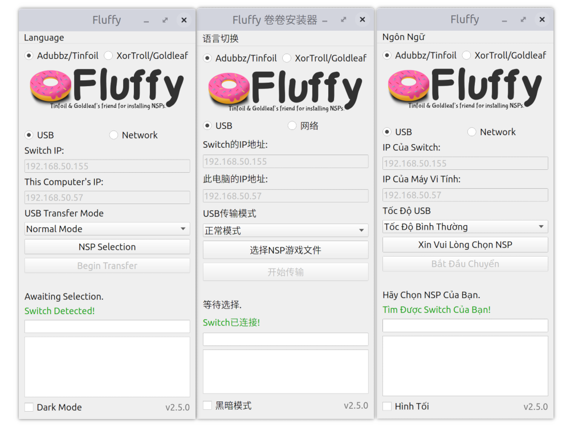Open the 语言切换 menu
Image resolution: width=570 pixels, height=435 pixels.
tap(221, 39)
